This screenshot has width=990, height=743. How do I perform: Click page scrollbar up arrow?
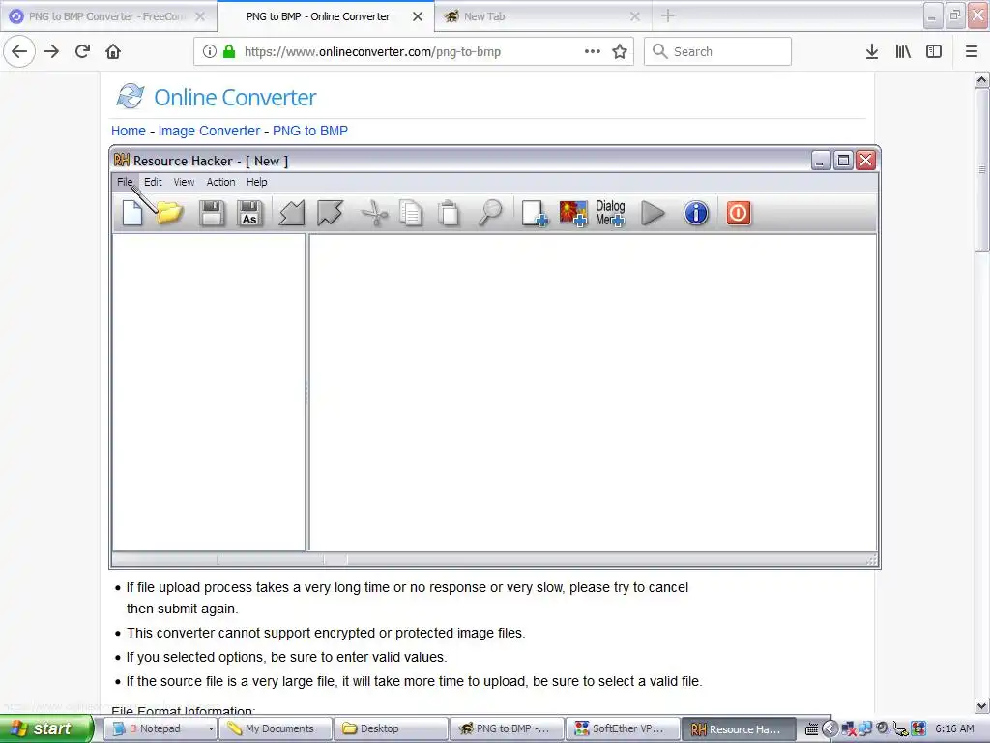click(981, 79)
